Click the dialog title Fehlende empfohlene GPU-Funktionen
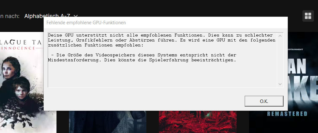Viewport: 318px width, 133px height. click(86, 23)
